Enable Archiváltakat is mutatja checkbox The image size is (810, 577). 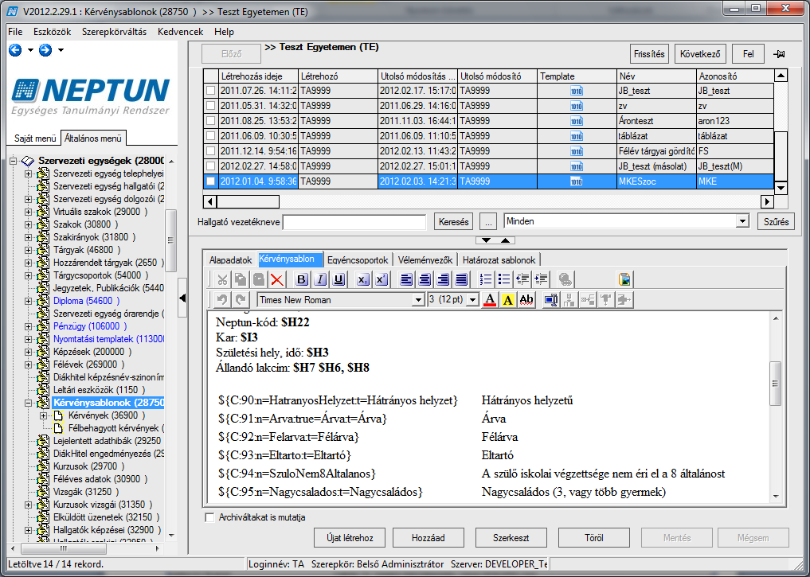209,517
